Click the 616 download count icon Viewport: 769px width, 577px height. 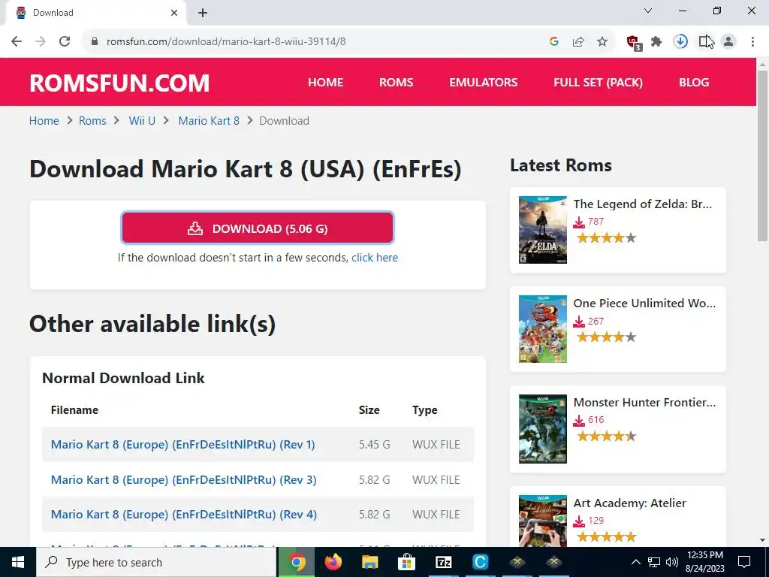(579, 421)
